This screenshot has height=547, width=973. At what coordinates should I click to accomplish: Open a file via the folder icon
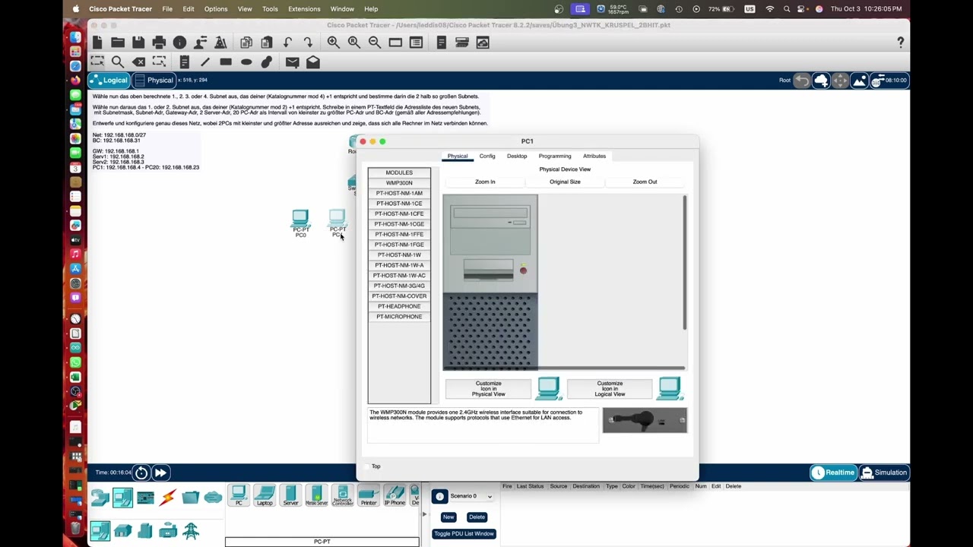click(118, 43)
